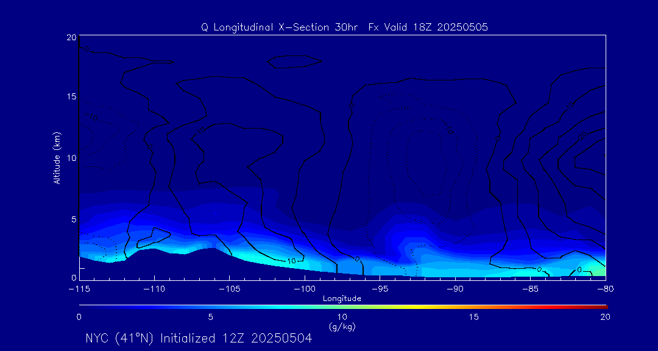The image size is (658, 351).
Task: Click the red end of the colorbar
Action: (x=602, y=306)
